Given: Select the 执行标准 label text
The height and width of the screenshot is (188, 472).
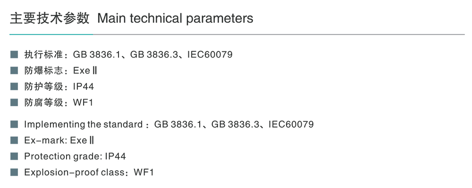Looking at the screenshot, I should (43, 55).
